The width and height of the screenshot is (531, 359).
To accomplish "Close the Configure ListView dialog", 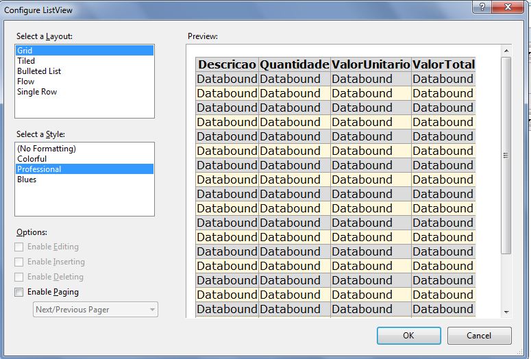I will [x=508, y=7].
